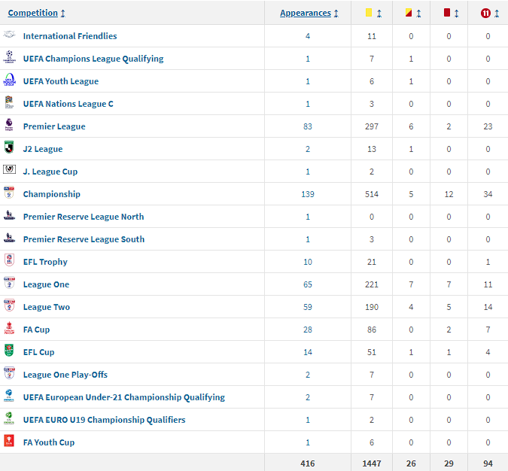Screen dimensions: 508x471
Task: Click Premier League appearances count 83
Action: [308, 126]
